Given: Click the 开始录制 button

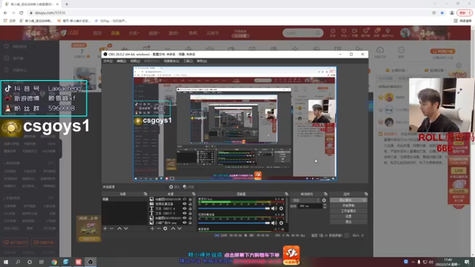Looking at the screenshot, I should (x=349, y=205).
